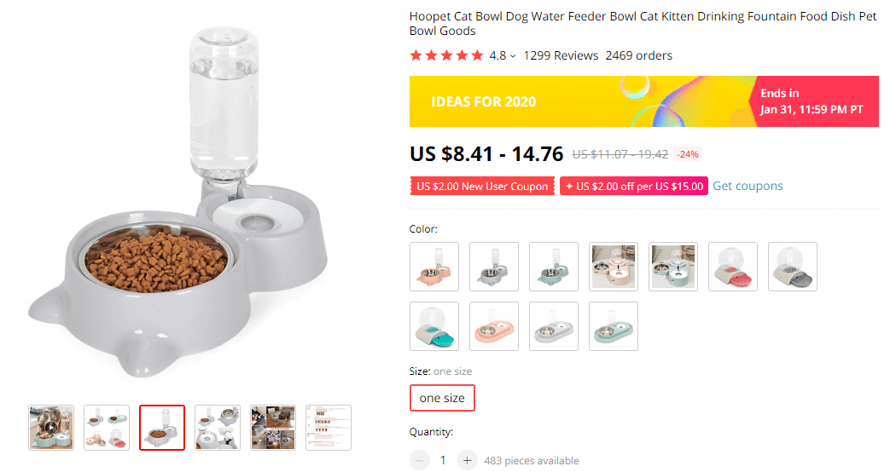
Task: Choose the gray cat-shaped bowl color
Action: [x=494, y=267]
